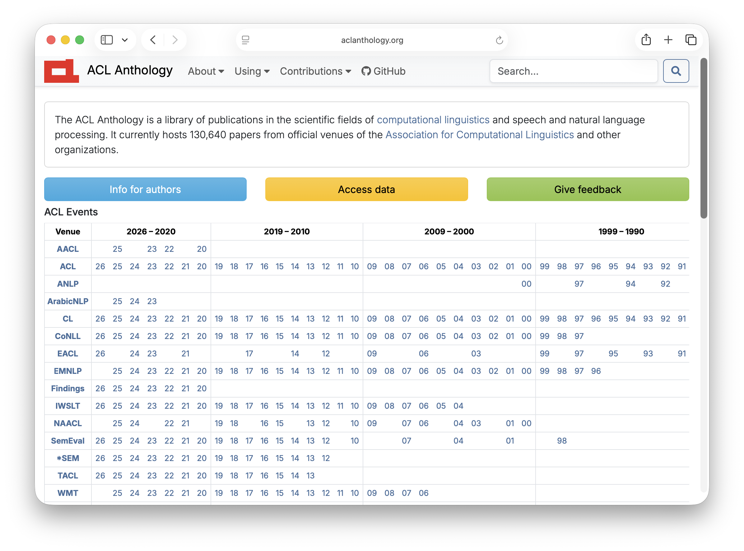Expand the sidebar options chevron
The height and width of the screenshot is (551, 744).
(x=125, y=40)
